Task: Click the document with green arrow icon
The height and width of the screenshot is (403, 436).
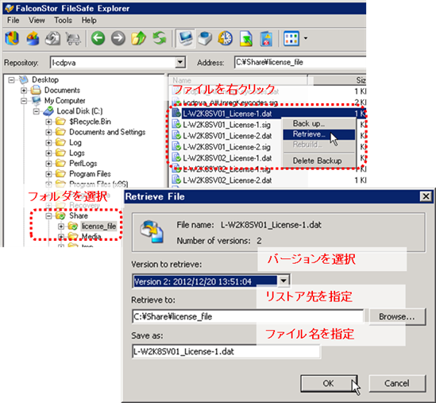Action: (246, 38)
